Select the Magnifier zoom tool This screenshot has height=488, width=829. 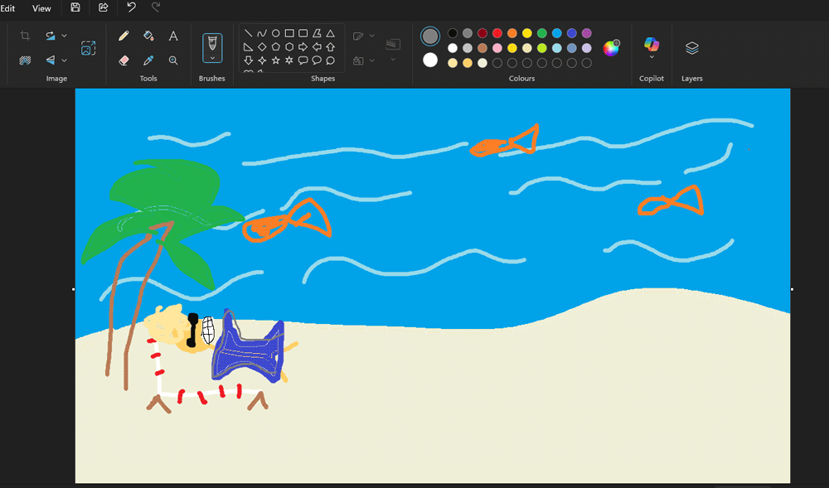(x=173, y=60)
